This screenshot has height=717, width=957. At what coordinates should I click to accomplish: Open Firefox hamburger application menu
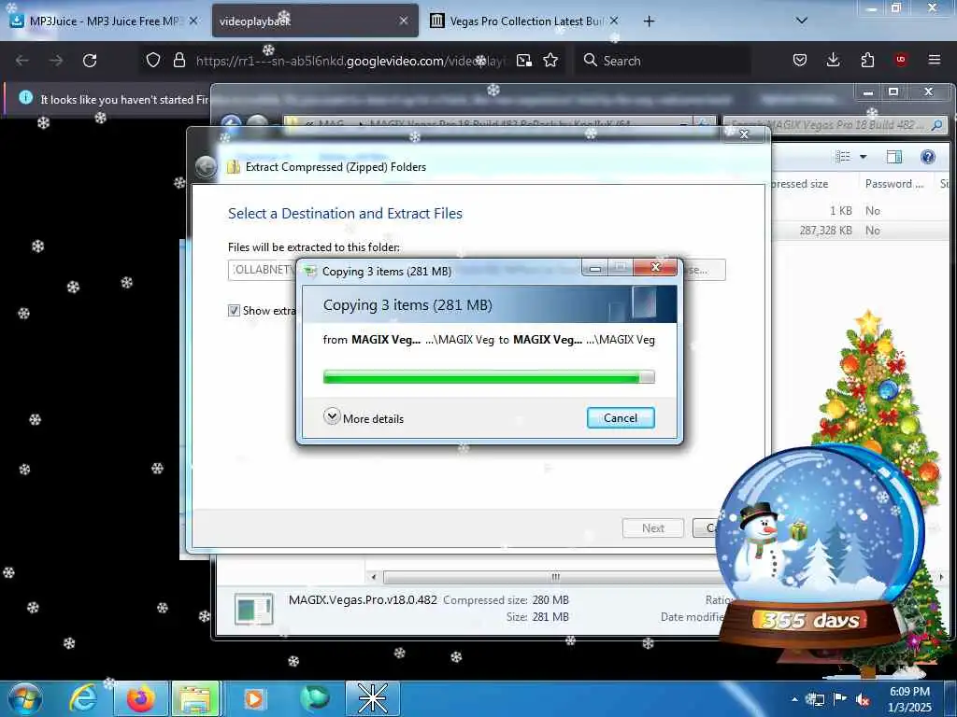coord(935,60)
